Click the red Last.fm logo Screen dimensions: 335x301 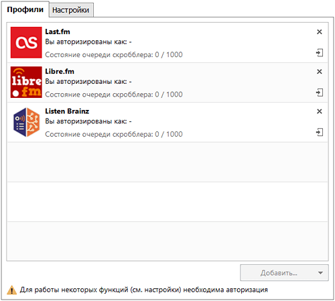click(x=26, y=42)
